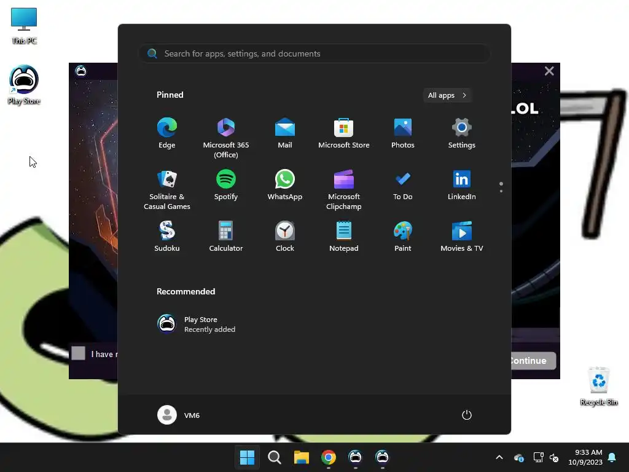Viewport: 629px width, 472px height.
Task: Open the network display tray icon
Action: point(538,457)
